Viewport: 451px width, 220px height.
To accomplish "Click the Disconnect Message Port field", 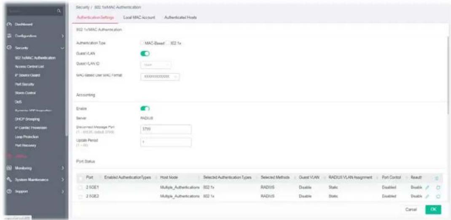I will coord(166,130).
